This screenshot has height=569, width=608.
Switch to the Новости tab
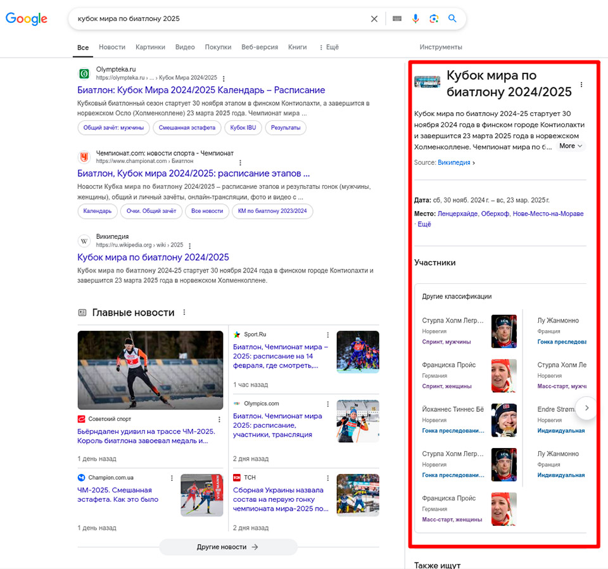(112, 48)
